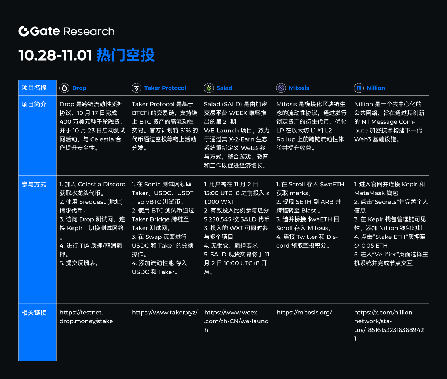Select the 项目简介 row label
The height and width of the screenshot is (379, 447).
(34, 104)
